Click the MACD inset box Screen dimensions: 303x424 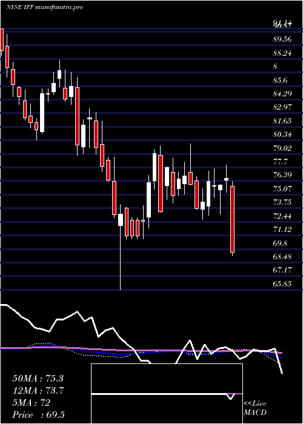[x=167, y=394]
